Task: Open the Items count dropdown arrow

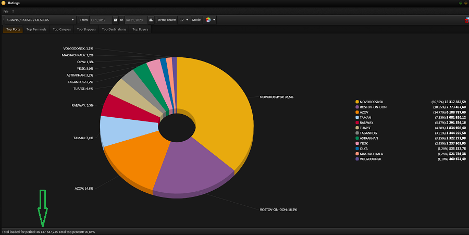Action: 187,20
